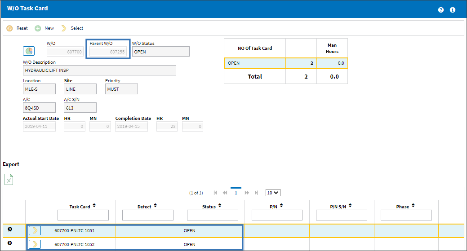Image resolution: width=467 pixels, height=251 pixels.
Task: Expand row details for 607700-PNLTC-1052
Action: click(10, 243)
